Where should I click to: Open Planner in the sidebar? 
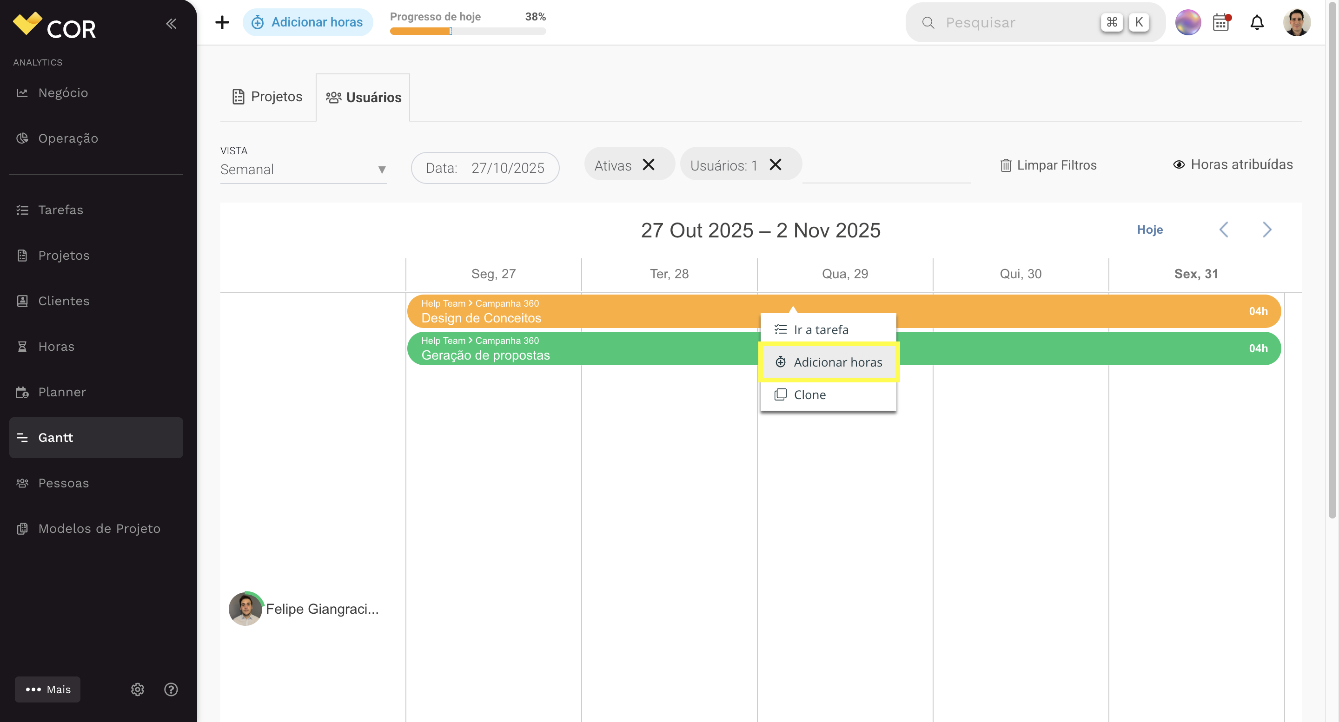tap(96, 392)
